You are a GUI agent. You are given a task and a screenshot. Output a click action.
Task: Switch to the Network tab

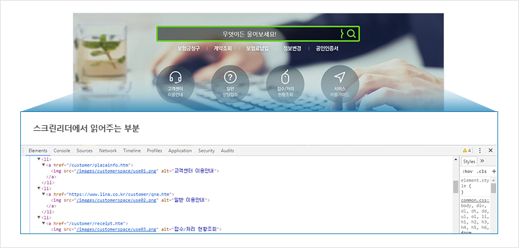click(108, 151)
